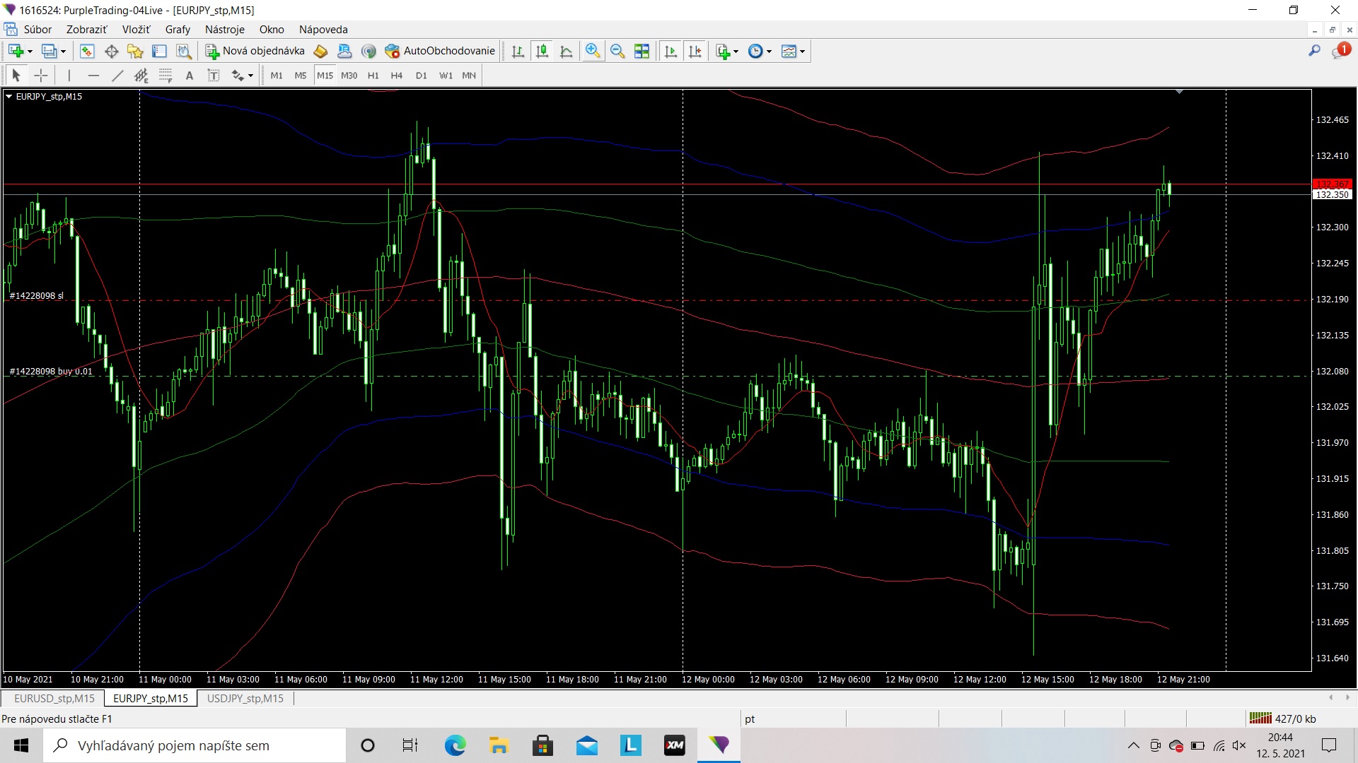Zoom out of the chart
The width and height of the screenshot is (1358, 763).
coord(617,51)
